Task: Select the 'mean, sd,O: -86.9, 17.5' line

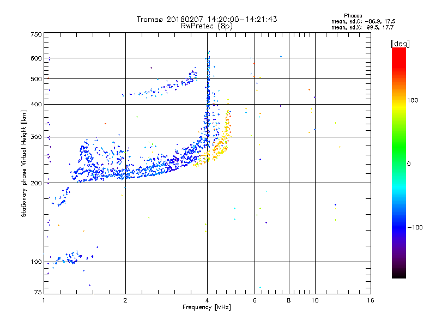Action: click(363, 21)
